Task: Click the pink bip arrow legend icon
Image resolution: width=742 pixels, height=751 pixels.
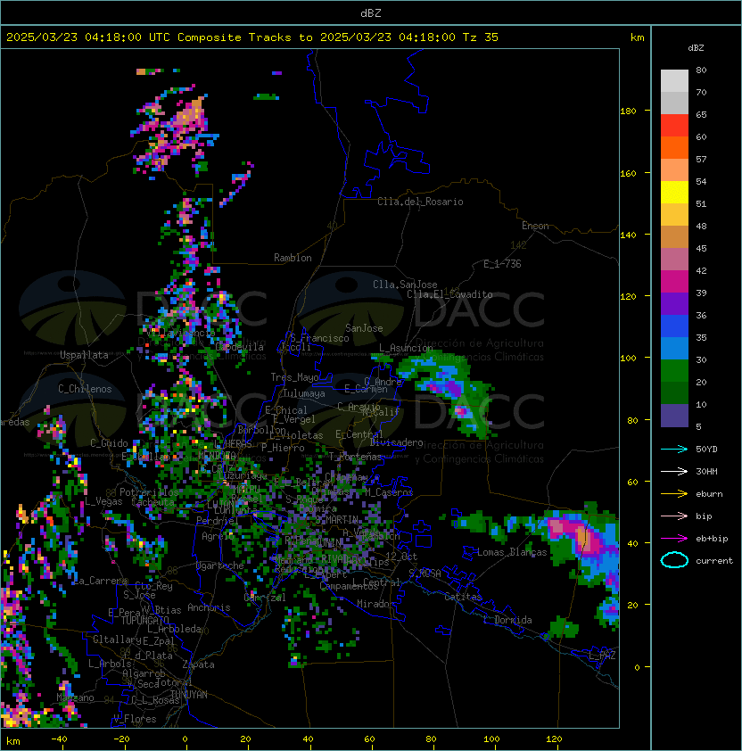Action: coord(674,516)
